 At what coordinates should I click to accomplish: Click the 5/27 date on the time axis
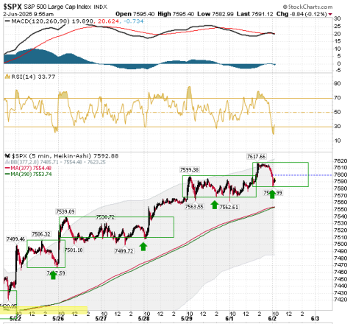click(101, 319)
